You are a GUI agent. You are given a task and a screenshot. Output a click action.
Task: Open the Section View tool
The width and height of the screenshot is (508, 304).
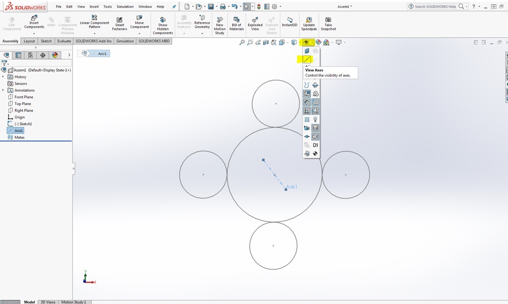click(x=266, y=42)
